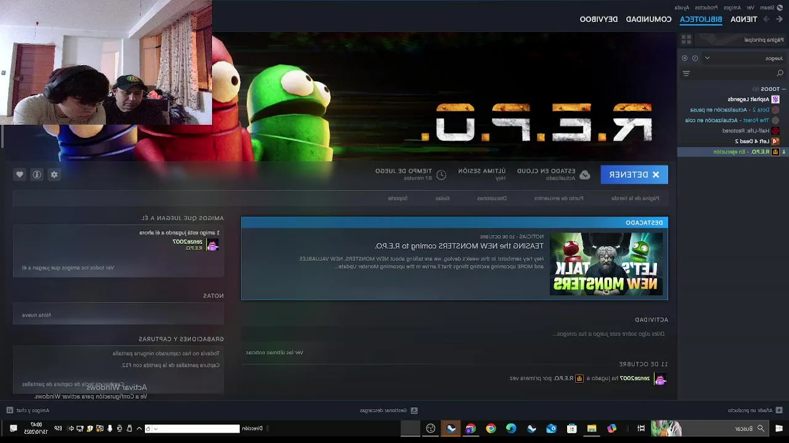Select the BIBLIOTECA section
The height and width of the screenshot is (443, 789).
pos(701,19)
